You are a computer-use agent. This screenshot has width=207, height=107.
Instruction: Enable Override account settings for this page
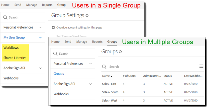point(53,28)
